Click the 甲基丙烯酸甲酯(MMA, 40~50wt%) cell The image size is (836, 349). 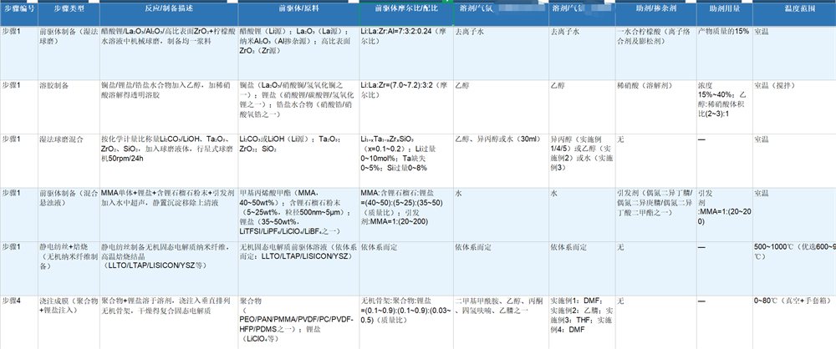pyautogui.click(x=298, y=215)
